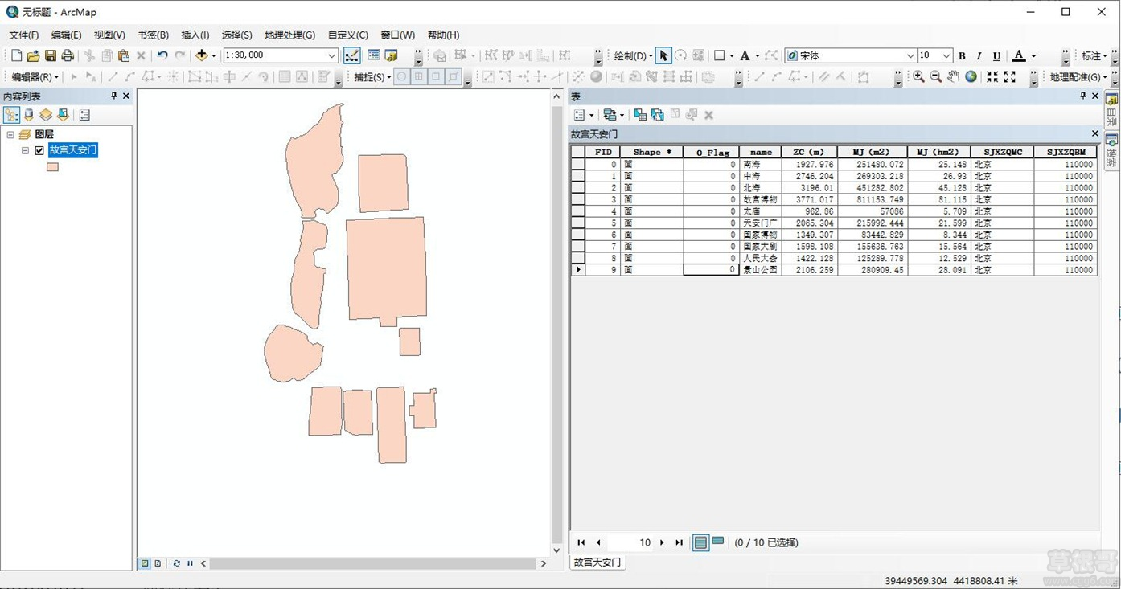This screenshot has width=1121, height=589.
Task: Collapse the 图层 data frame node
Action: click(x=10, y=134)
